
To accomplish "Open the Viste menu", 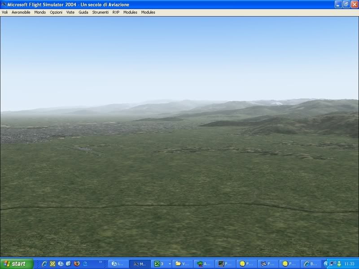I will 70,13.
